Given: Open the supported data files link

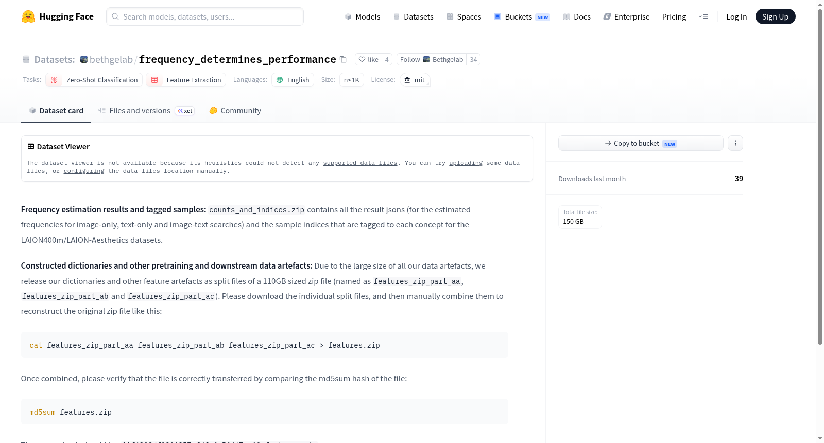Looking at the screenshot, I should click(x=360, y=163).
